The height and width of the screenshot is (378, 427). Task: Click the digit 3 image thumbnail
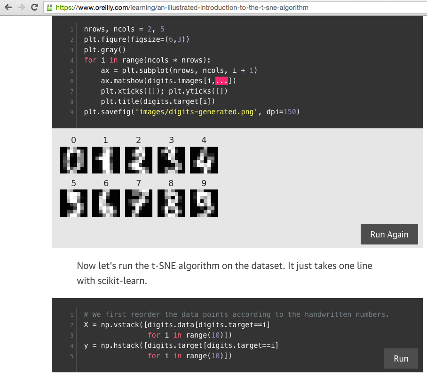point(171,160)
